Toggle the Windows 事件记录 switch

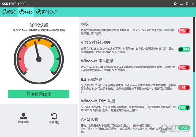tap(184, 68)
